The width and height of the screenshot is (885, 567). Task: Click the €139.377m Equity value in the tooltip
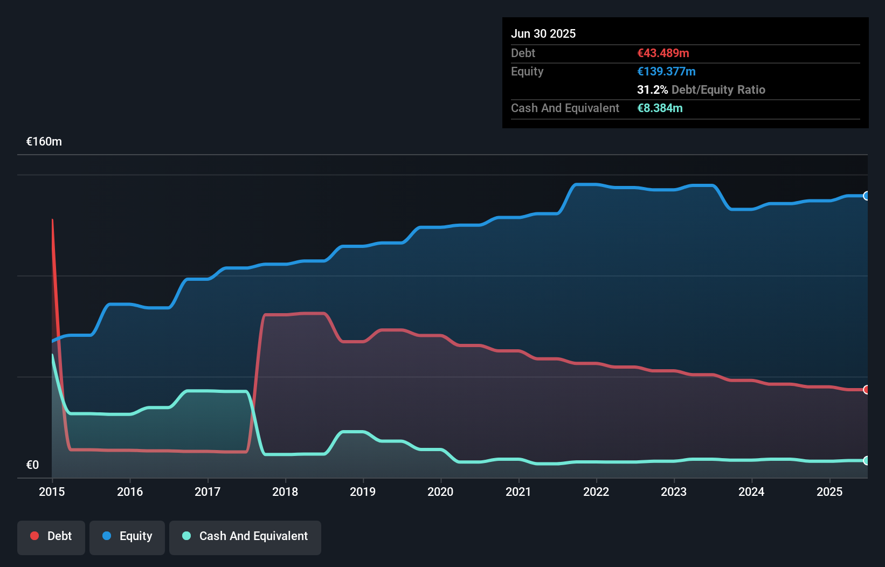coord(666,71)
